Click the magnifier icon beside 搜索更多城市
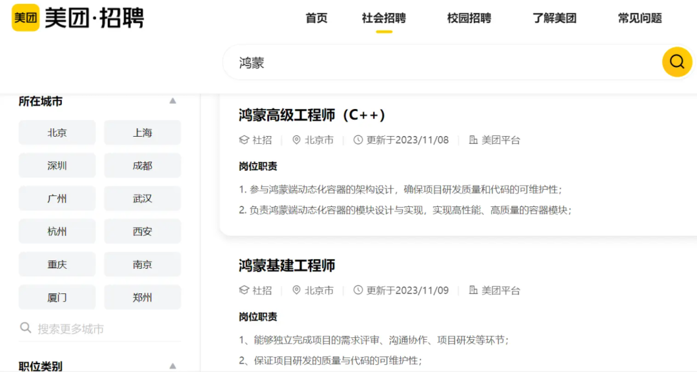 (26, 328)
